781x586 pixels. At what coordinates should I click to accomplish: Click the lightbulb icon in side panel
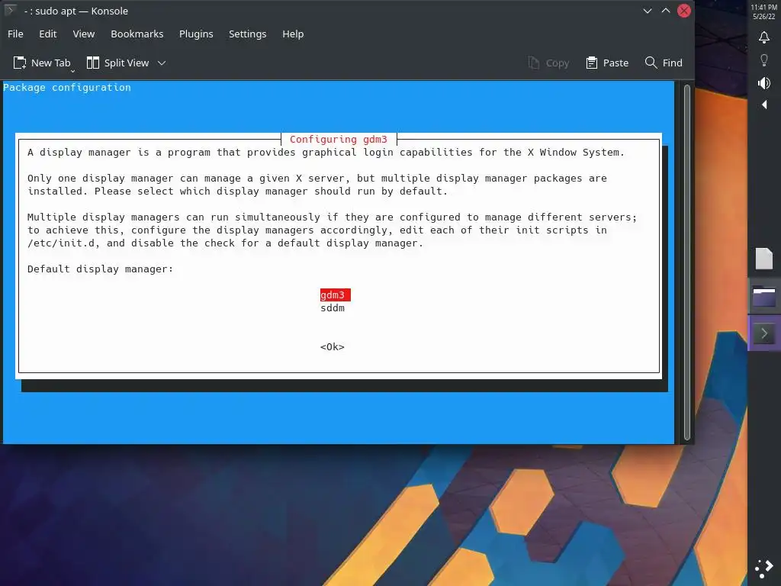(764, 60)
